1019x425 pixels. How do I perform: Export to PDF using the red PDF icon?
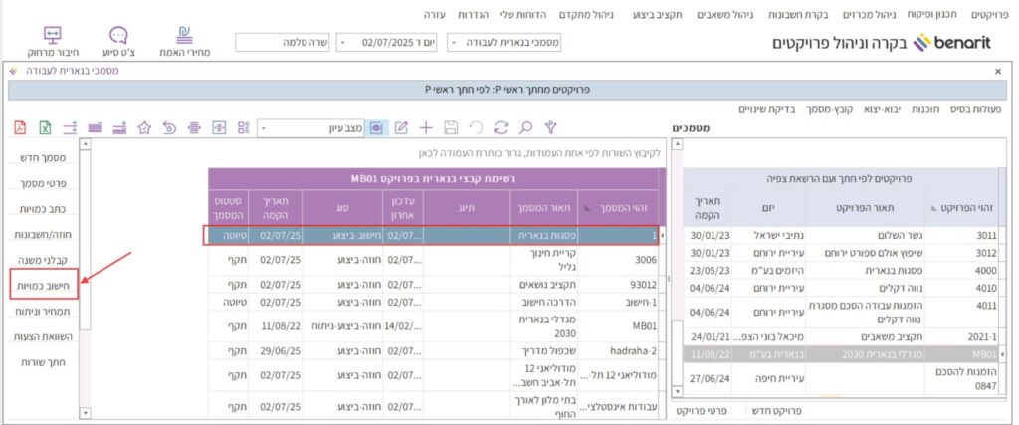tap(20, 127)
